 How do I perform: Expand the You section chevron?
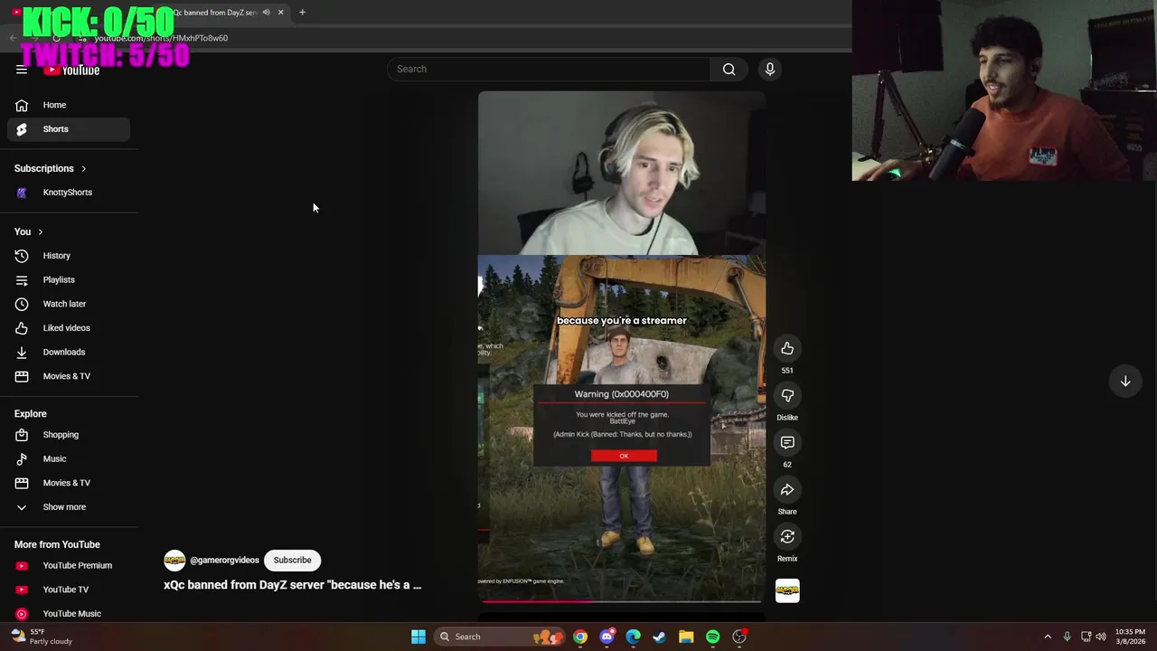point(40,232)
